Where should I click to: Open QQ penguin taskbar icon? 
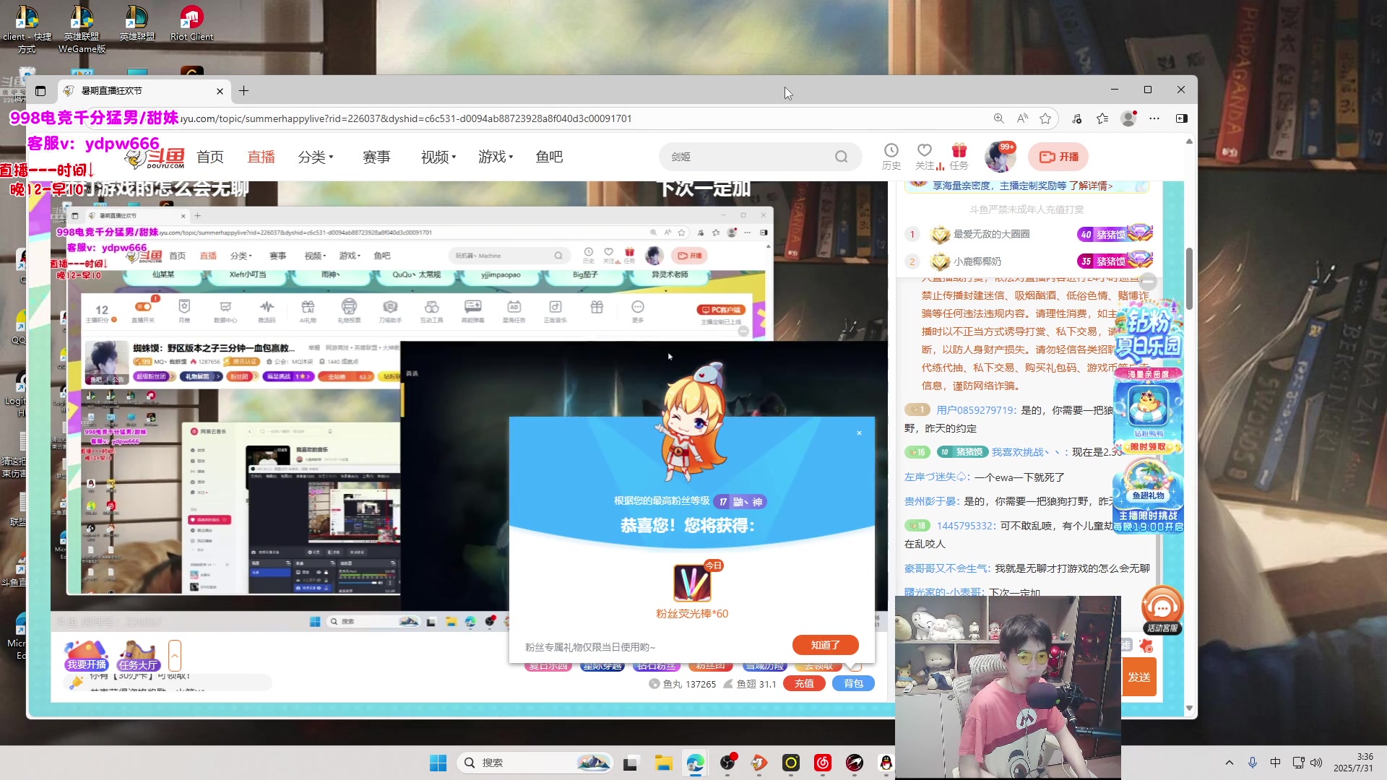(886, 763)
